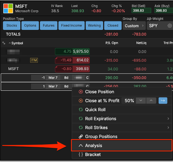Toggle the Futures position type filter

tap(48, 25)
